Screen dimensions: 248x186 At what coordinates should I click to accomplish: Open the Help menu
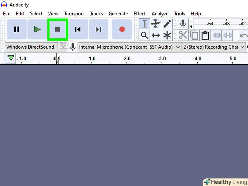[196, 14]
